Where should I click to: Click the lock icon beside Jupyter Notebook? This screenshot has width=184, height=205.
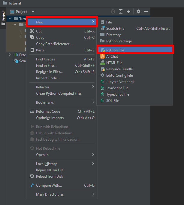[102, 81]
